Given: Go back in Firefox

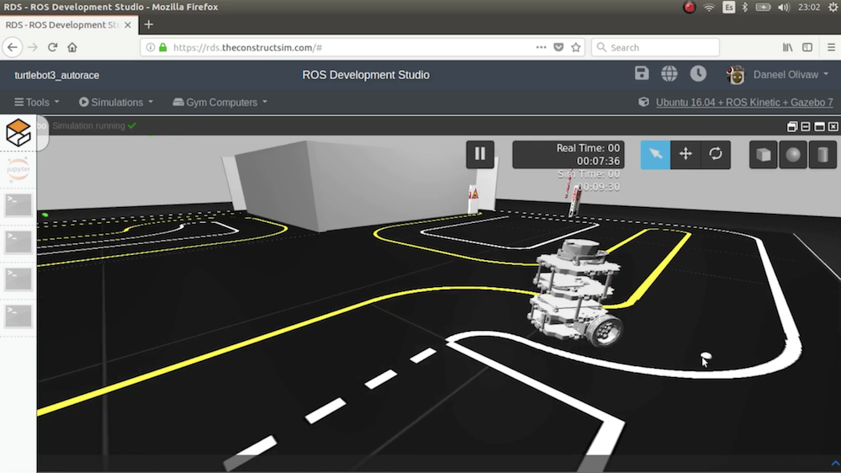Looking at the screenshot, I should tap(13, 47).
